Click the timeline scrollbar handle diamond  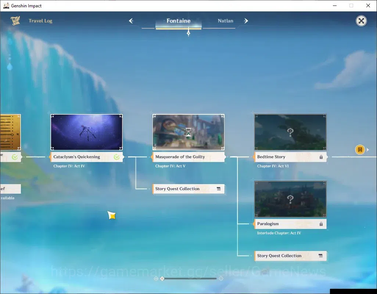[162, 278]
